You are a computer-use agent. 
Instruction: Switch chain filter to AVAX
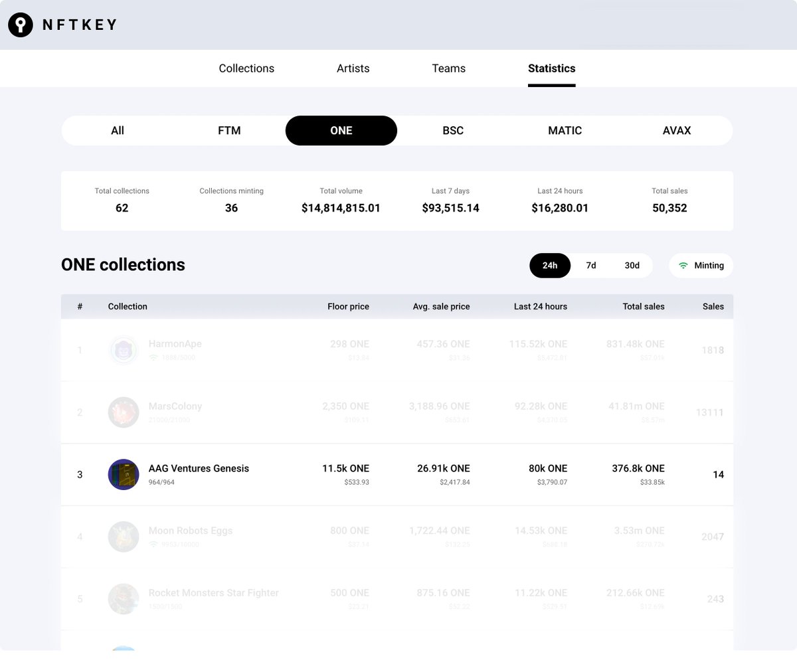coord(677,130)
